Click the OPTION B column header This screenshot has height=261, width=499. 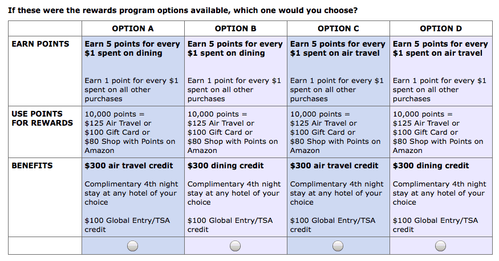tap(236, 28)
